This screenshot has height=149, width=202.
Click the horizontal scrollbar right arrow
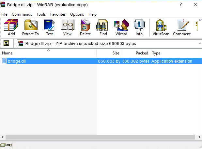click(199, 137)
